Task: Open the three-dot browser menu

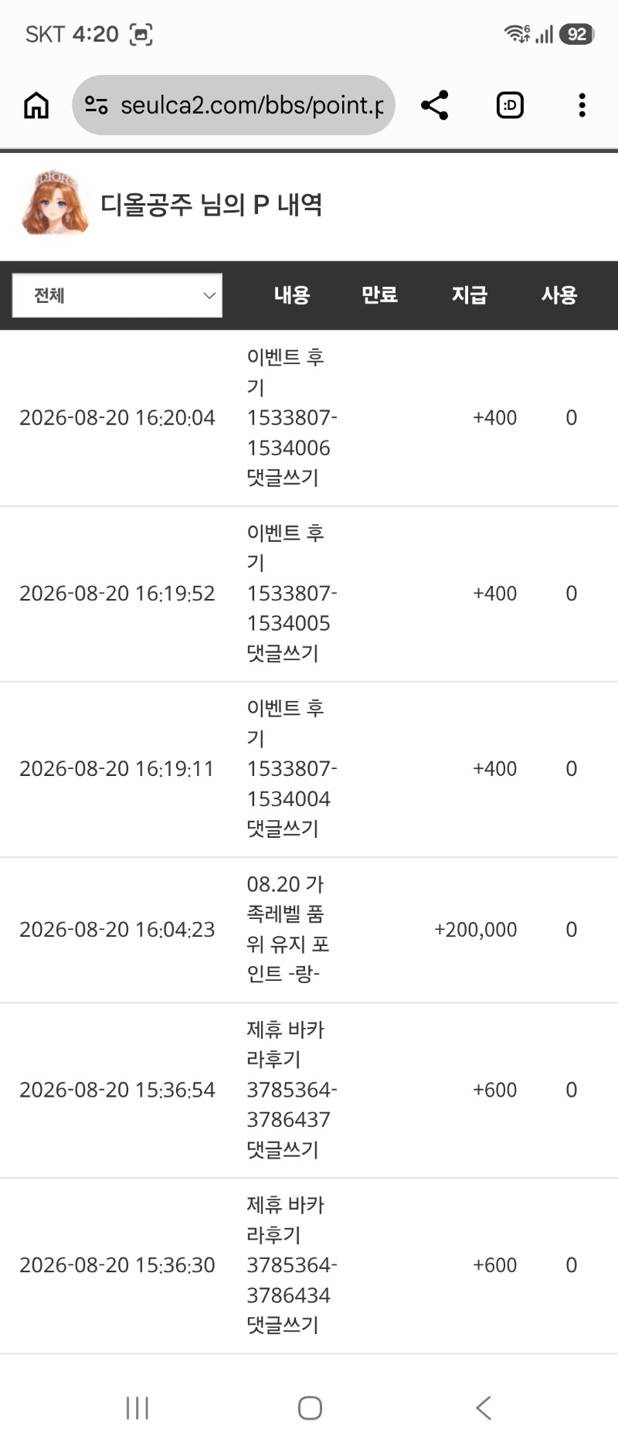Action: tap(582, 105)
